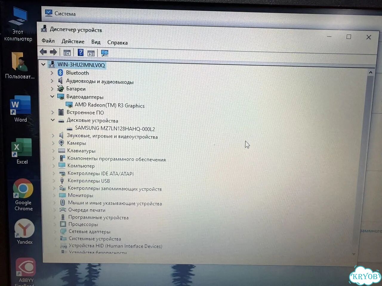
Task: Click the mouse icon beside Мыши и иные указывающие устройства
Action: (62, 202)
